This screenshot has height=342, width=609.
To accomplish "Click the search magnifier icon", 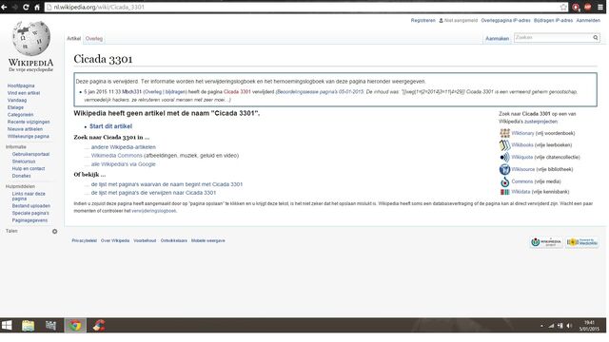I will (x=596, y=38).
